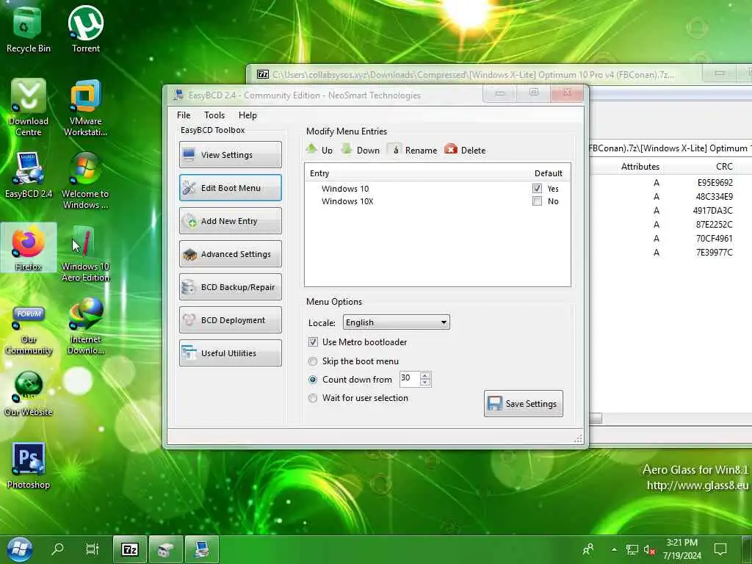Open Edit Boot Menu section
Image resolution: width=752 pixels, height=564 pixels.
point(230,187)
